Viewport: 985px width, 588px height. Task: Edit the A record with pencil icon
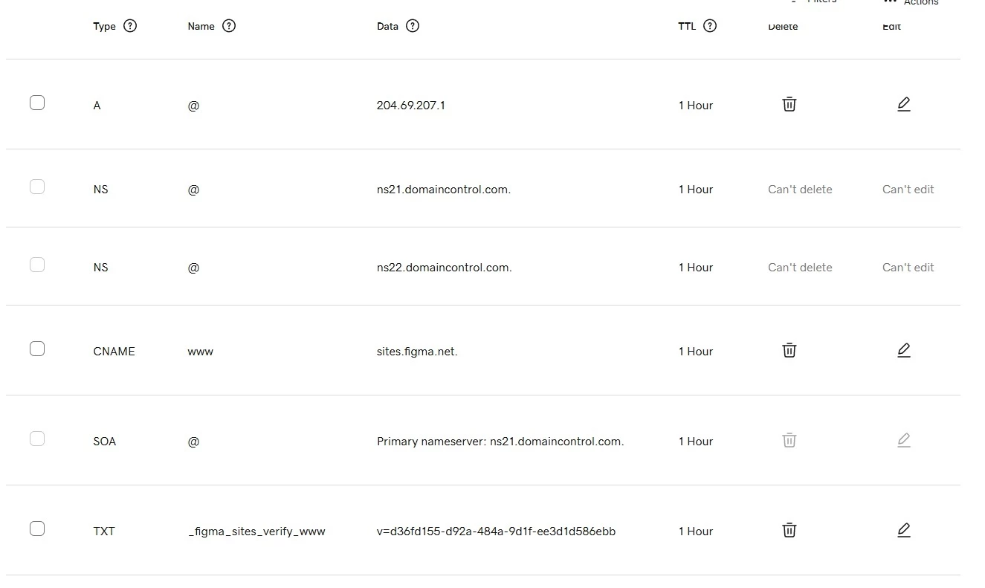[904, 104]
